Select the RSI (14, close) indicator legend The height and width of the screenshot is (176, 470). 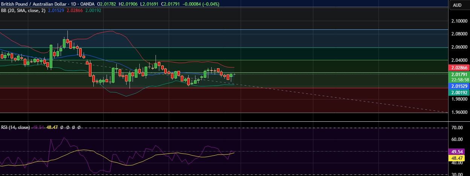(x=15, y=128)
